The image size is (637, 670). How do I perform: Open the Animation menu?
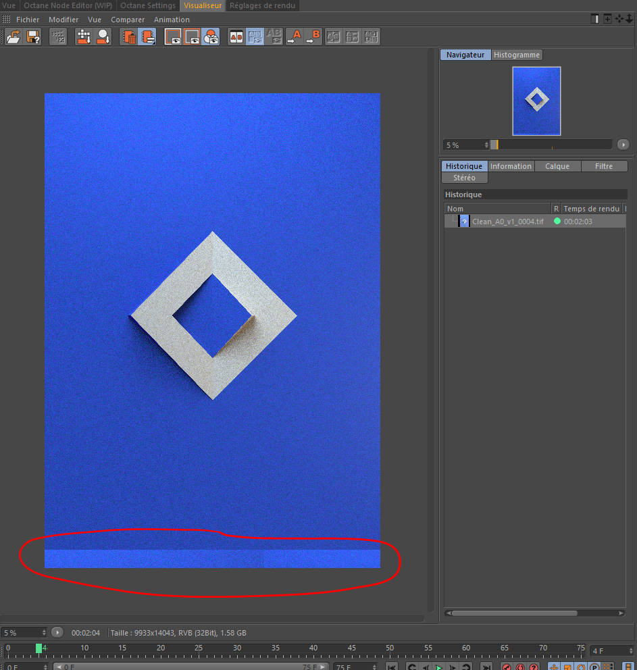tap(172, 20)
